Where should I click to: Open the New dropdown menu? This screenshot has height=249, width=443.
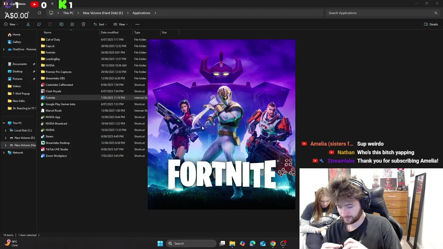[11, 24]
